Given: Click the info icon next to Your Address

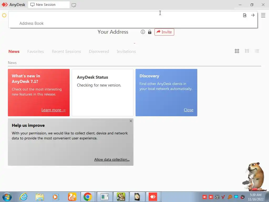Looking at the screenshot, I should coord(143,32).
